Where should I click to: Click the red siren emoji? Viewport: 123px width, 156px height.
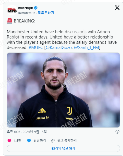coord(10,21)
